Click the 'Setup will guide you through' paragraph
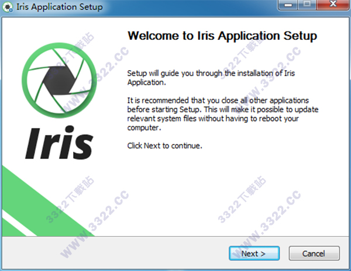 coord(211,78)
